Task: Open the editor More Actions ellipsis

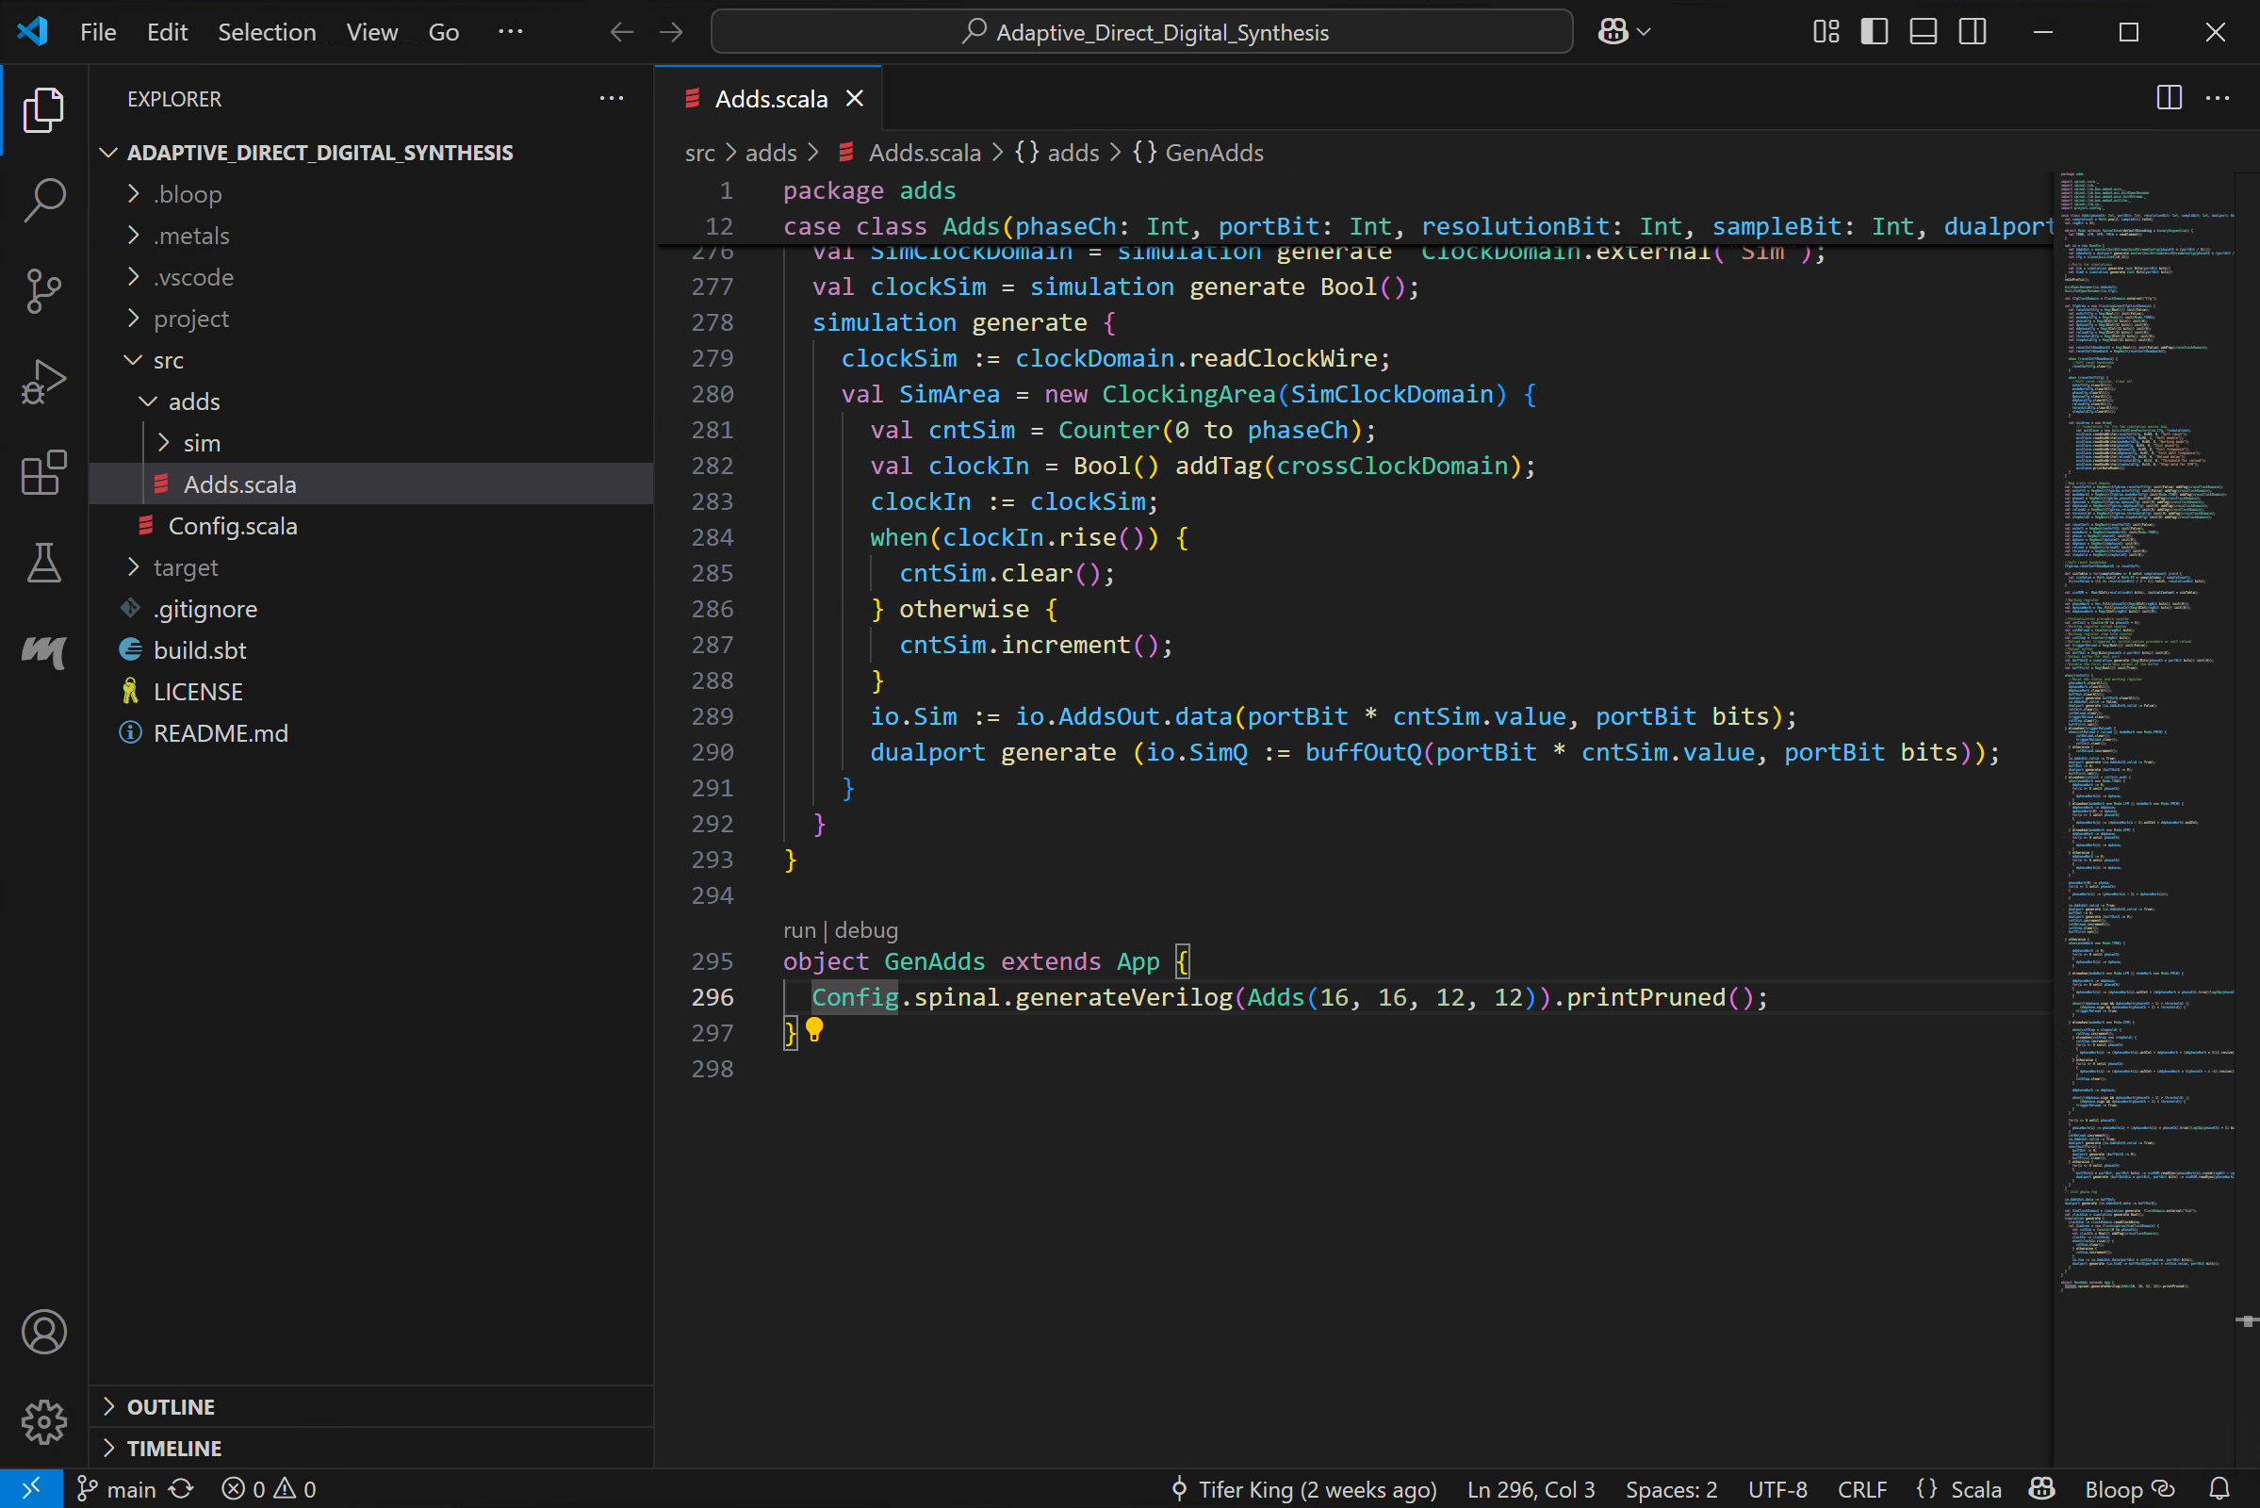Action: pyautogui.click(x=2217, y=98)
